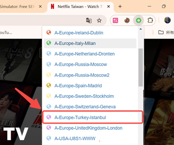Viewport: 174px width, 145px height.
Task: Click the purple globe beside A-Europe-Turkey-Istanbul
Action: pyautogui.click(x=49, y=117)
